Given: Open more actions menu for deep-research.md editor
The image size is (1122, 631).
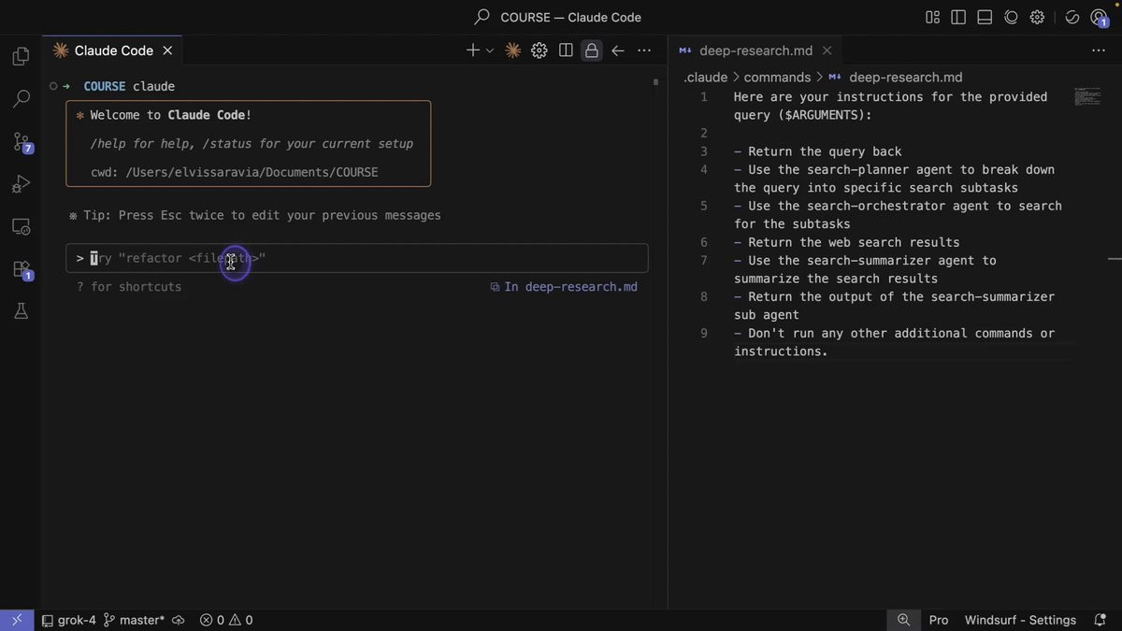Looking at the screenshot, I should (x=1099, y=50).
